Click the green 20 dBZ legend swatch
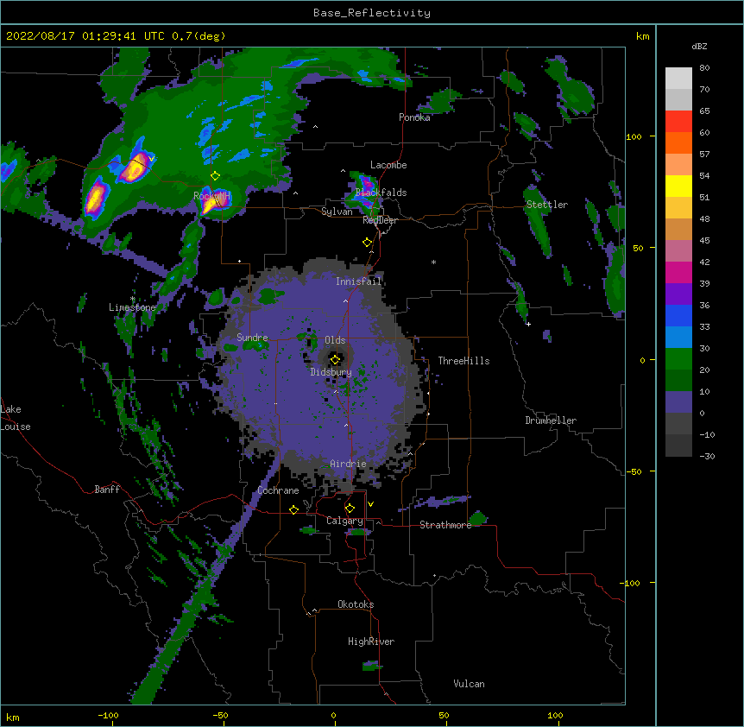The width and height of the screenshot is (744, 727). [678, 359]
